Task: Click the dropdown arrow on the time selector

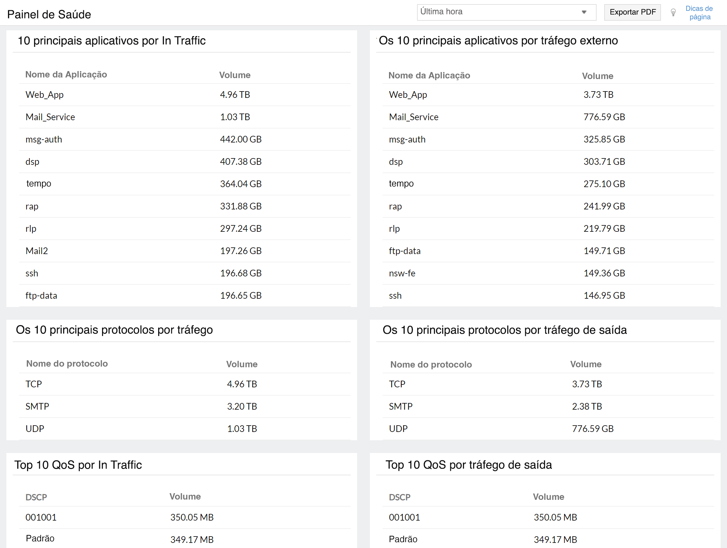Action: (x=584, y=12)
